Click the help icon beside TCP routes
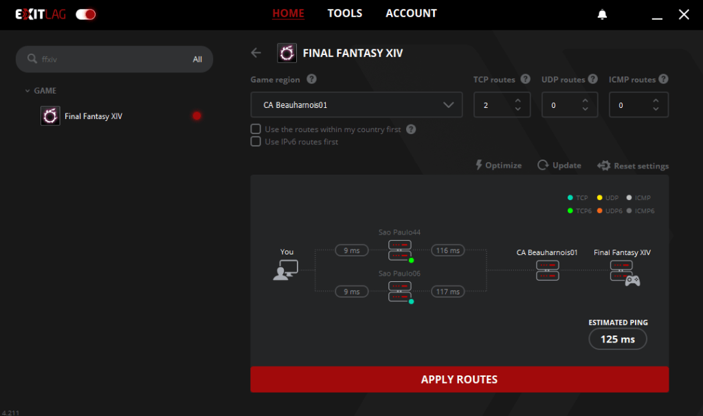 pos(526,79)
